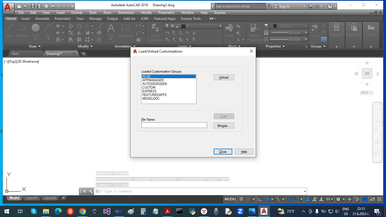
Task: Open Google Chrome from the taskbar
Action: [x=82, y=211]
